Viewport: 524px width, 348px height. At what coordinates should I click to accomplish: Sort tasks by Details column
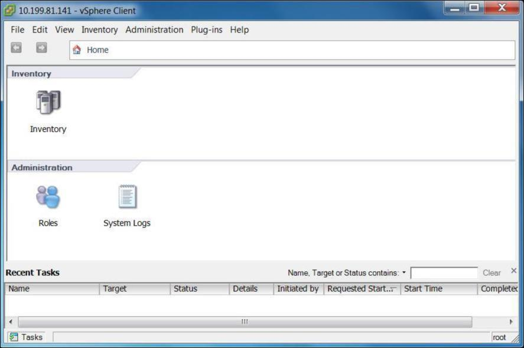click(251, 289)
